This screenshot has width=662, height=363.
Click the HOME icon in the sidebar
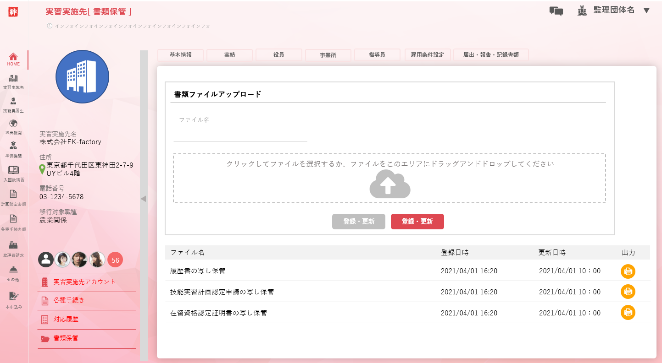coord(13,57)
